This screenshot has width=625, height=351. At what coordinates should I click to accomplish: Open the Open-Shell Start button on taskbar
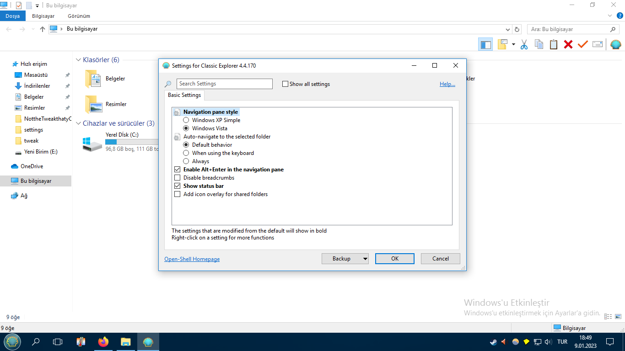click(x=12, y=341)
